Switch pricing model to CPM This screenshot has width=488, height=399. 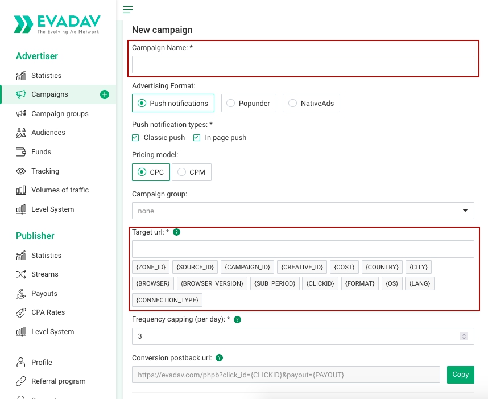(x=181, y=171)
